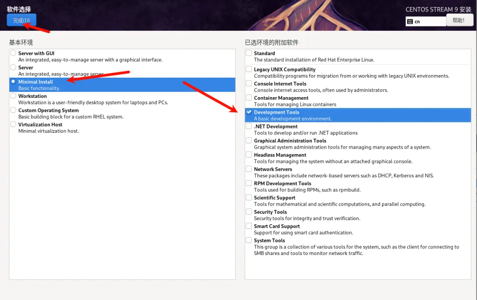This screenshot has height=300, width=477.
Task: Check Headless Management add-on
Action: point(249,155)
